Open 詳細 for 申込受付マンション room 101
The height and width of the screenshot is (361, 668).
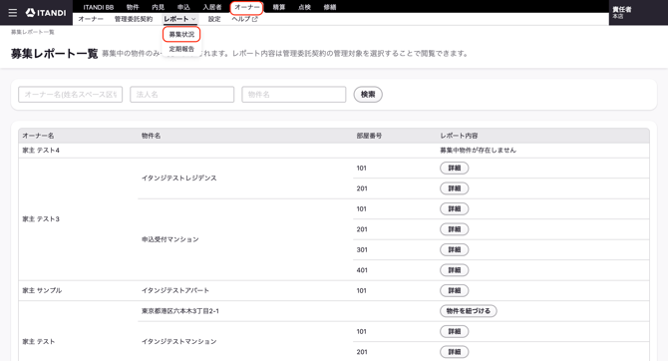(454, 208)
